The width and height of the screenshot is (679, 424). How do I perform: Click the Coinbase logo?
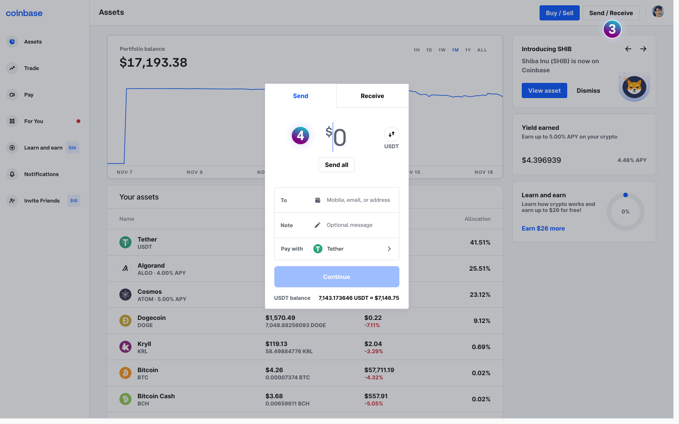(24, 13)
